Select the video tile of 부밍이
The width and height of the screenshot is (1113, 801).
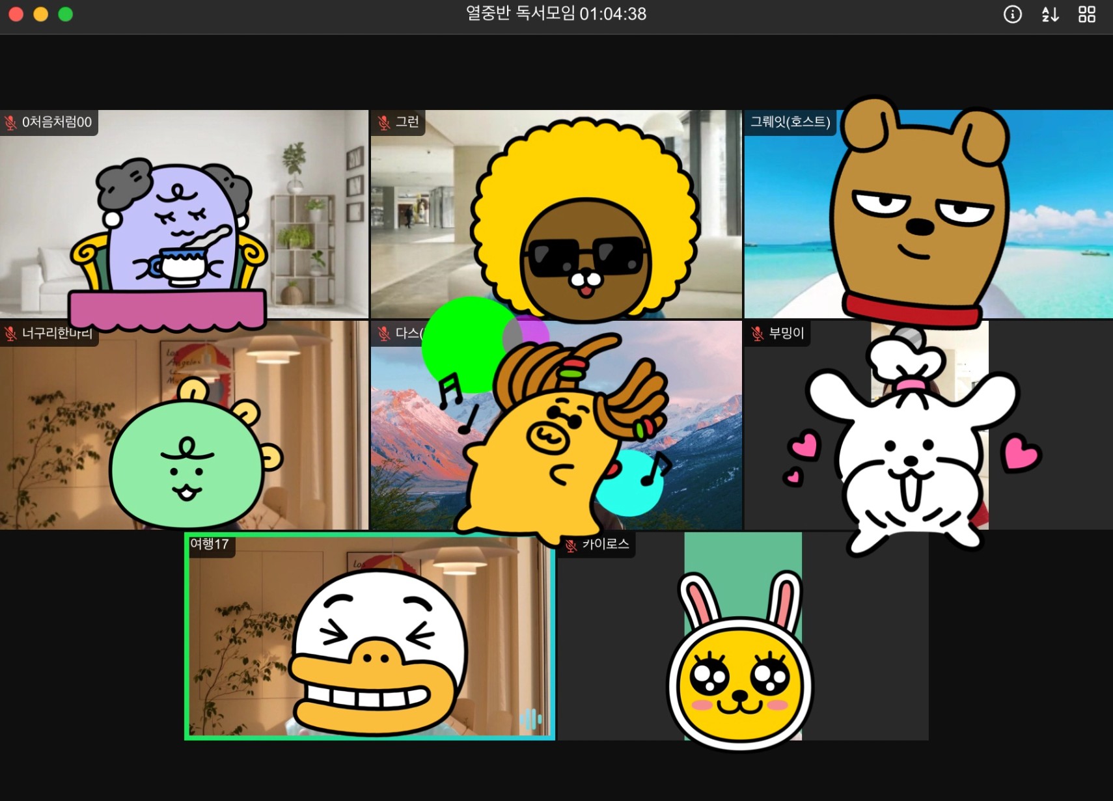929,425
